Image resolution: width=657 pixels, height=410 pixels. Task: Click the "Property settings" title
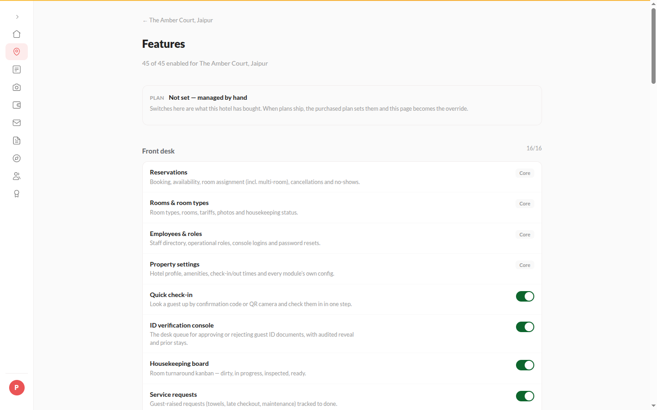tap(175, 264)
